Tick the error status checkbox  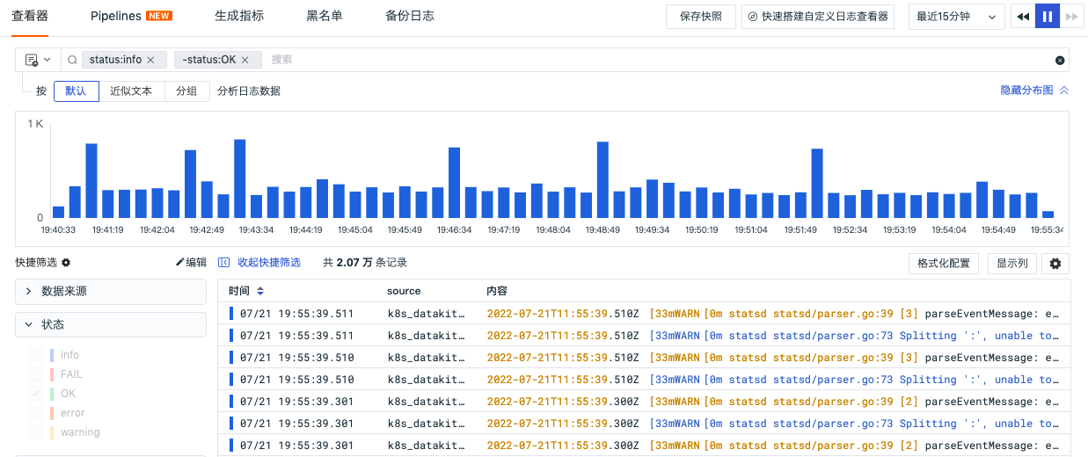tap(36, 413)
